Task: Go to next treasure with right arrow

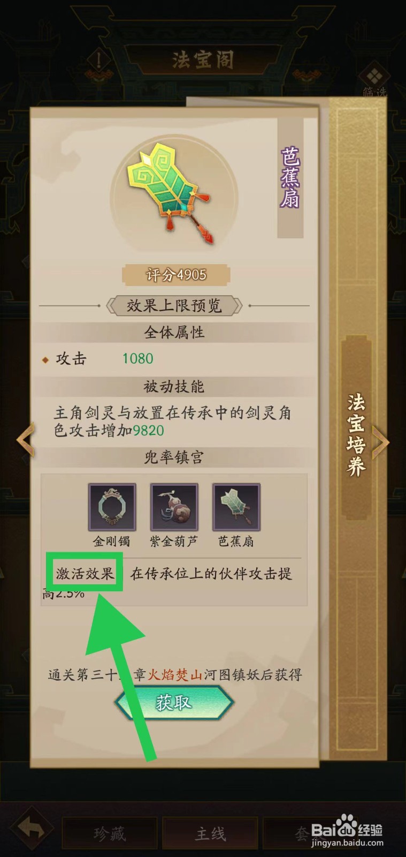Action: (x=381, y=442)
